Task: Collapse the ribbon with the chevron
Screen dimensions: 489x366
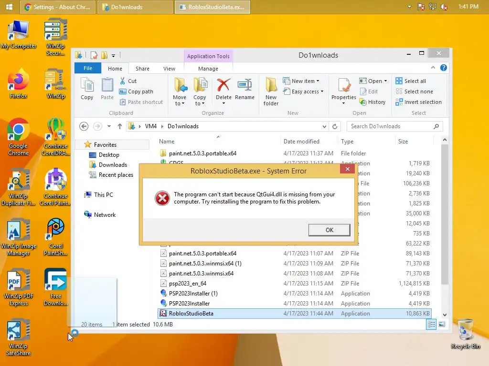Action: click(x=433, y=68)
